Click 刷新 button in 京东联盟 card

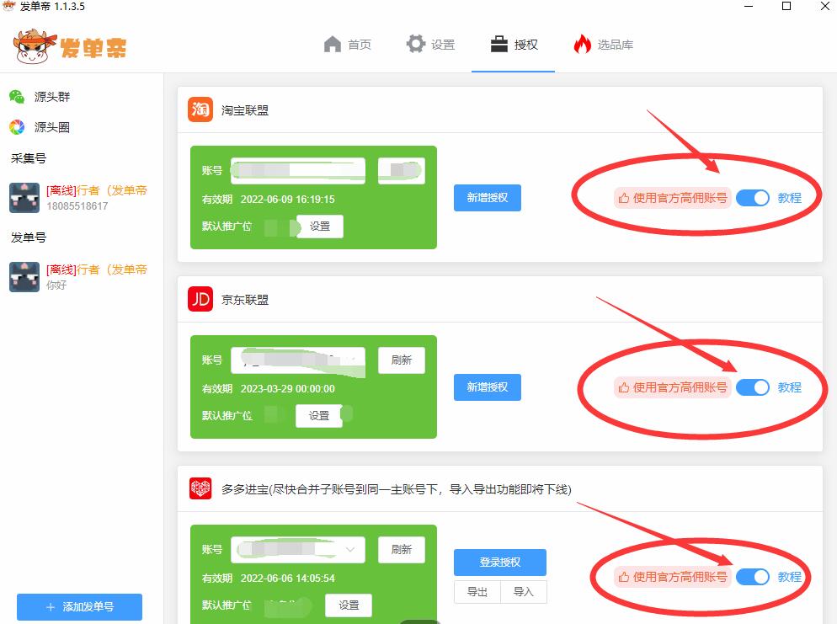click(x=402, y=360)
